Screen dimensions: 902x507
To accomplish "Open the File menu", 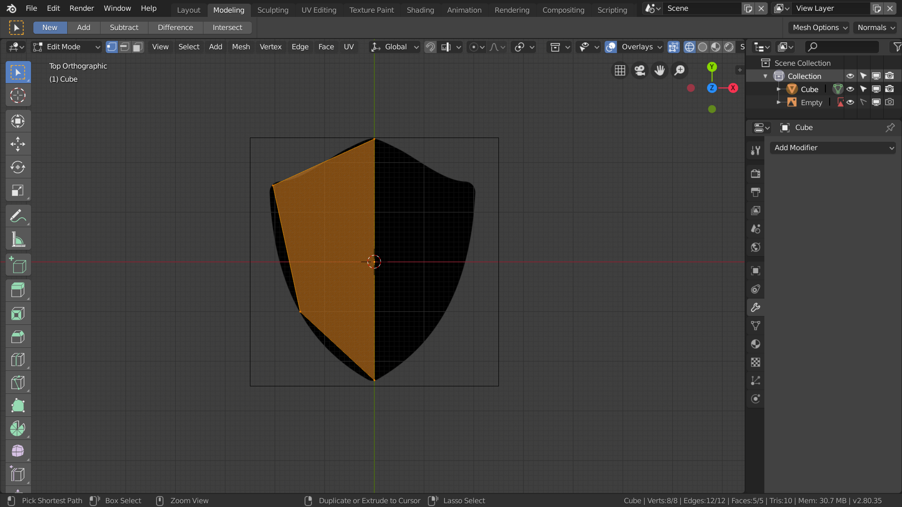I will point(31,8).
